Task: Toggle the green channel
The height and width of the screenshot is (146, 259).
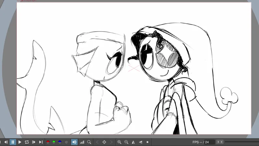Action: (54, 142)
